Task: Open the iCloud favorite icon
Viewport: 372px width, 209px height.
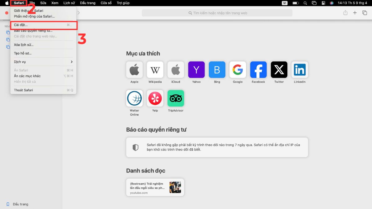Action: [176, 70]
